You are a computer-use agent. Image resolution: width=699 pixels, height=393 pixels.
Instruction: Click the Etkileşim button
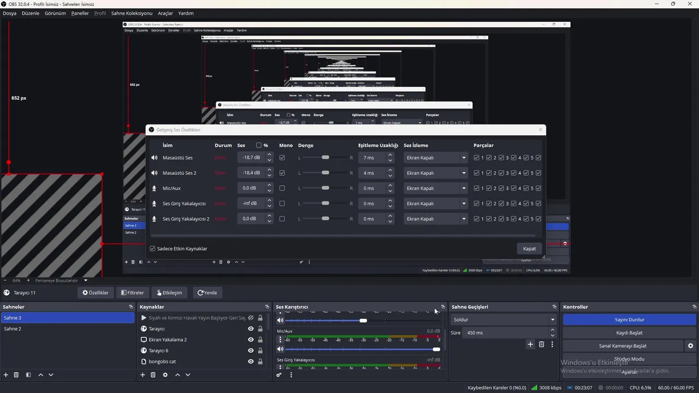point(169,293)
